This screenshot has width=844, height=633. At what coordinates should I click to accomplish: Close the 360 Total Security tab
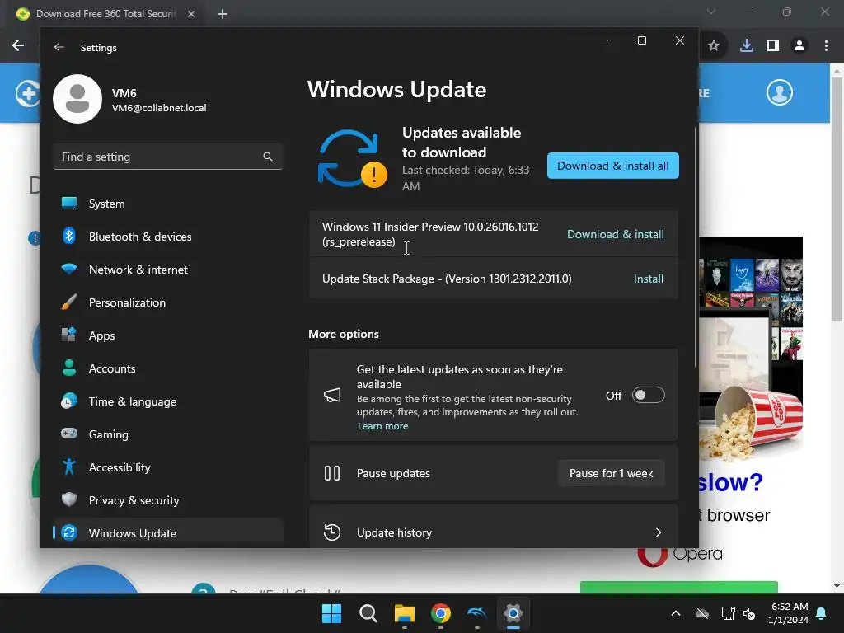191,14
